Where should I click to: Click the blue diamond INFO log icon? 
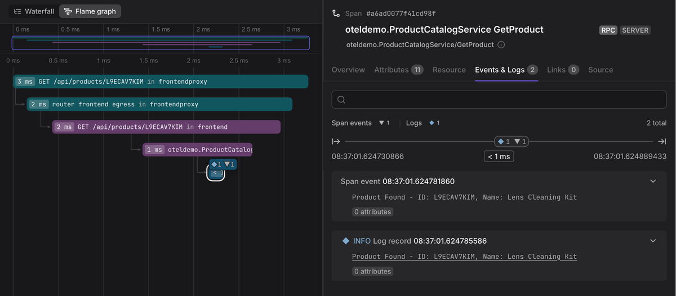[346, 241]
